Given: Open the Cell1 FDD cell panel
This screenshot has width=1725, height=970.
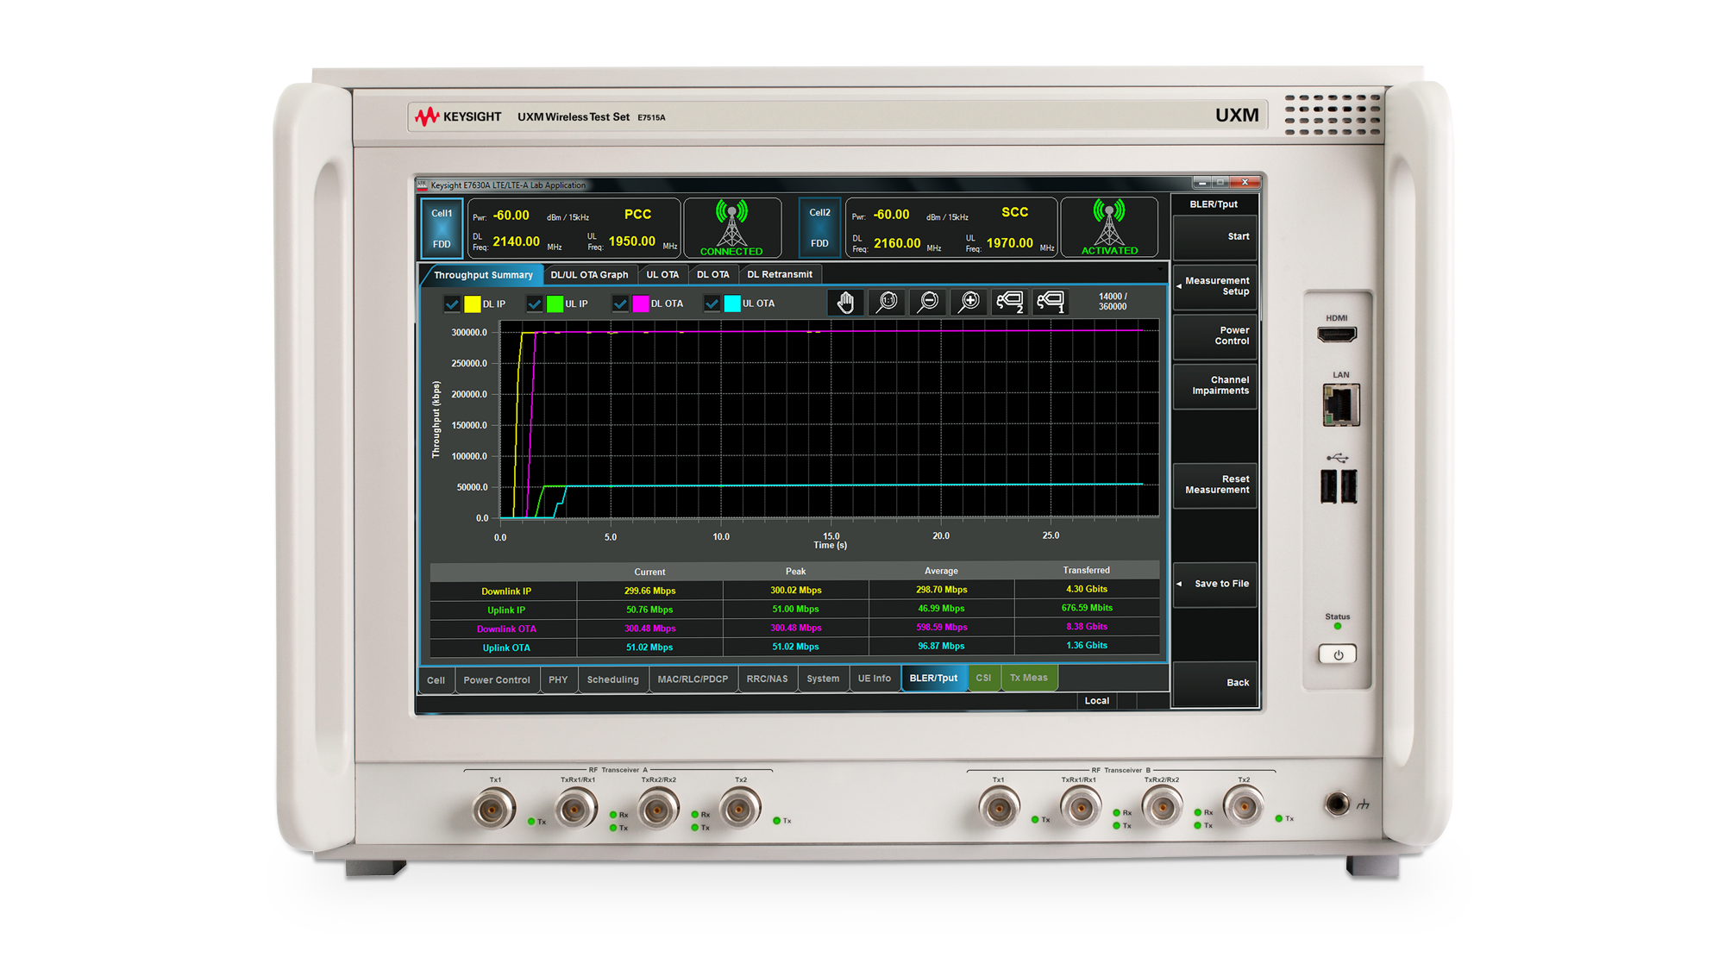Looking at the screenshot, I should [x=442, y=227].
